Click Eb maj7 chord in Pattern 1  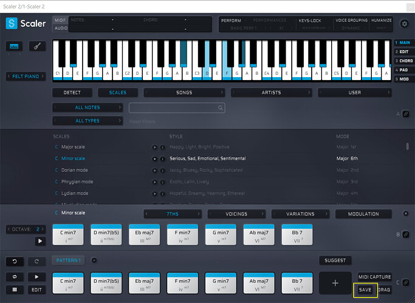tap(144, 283)
